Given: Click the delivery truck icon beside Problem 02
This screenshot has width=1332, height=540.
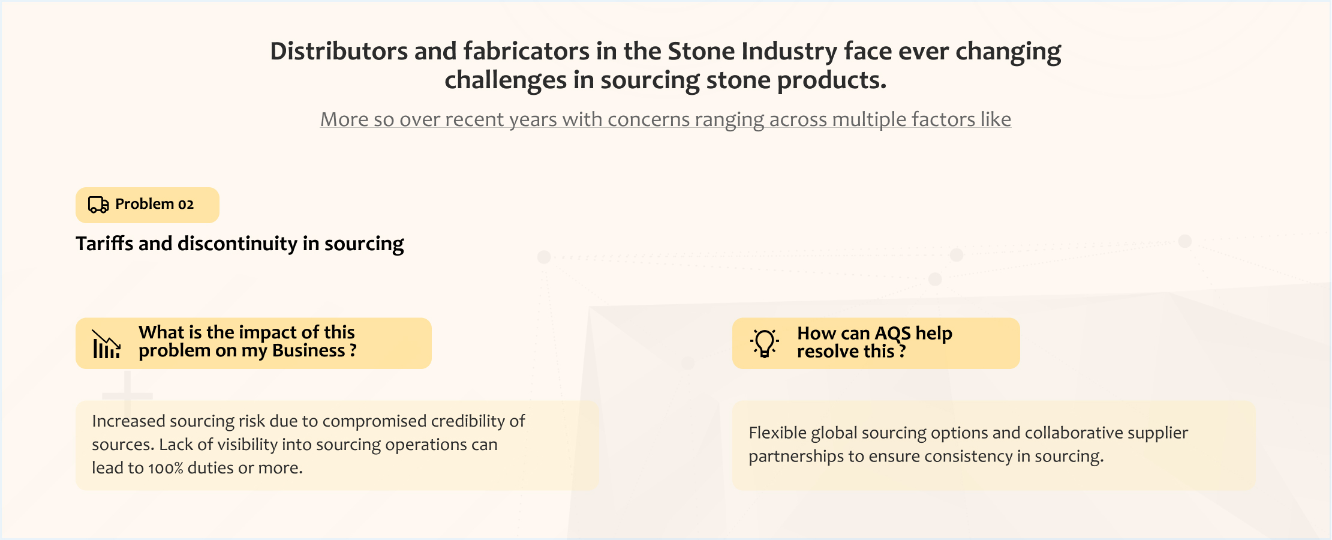Looking at the screenshot, I should [x=98, y=205].
